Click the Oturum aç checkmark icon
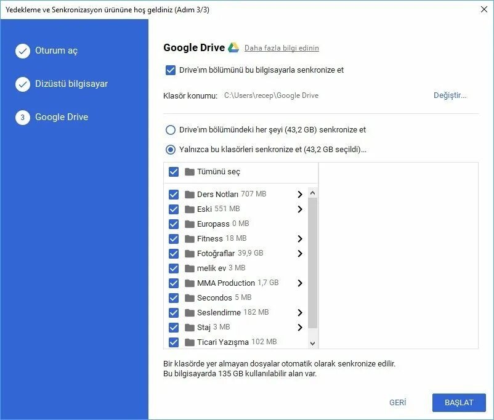Viewport: 494px width, 420px height. click(x=23, y=51)
